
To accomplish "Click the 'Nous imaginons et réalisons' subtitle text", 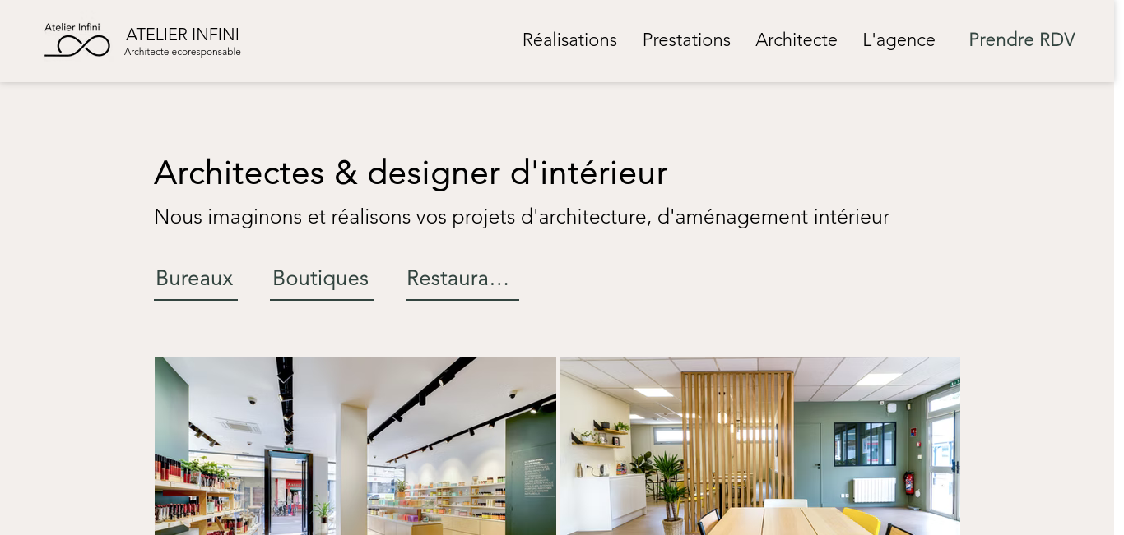I will [522, 217].
